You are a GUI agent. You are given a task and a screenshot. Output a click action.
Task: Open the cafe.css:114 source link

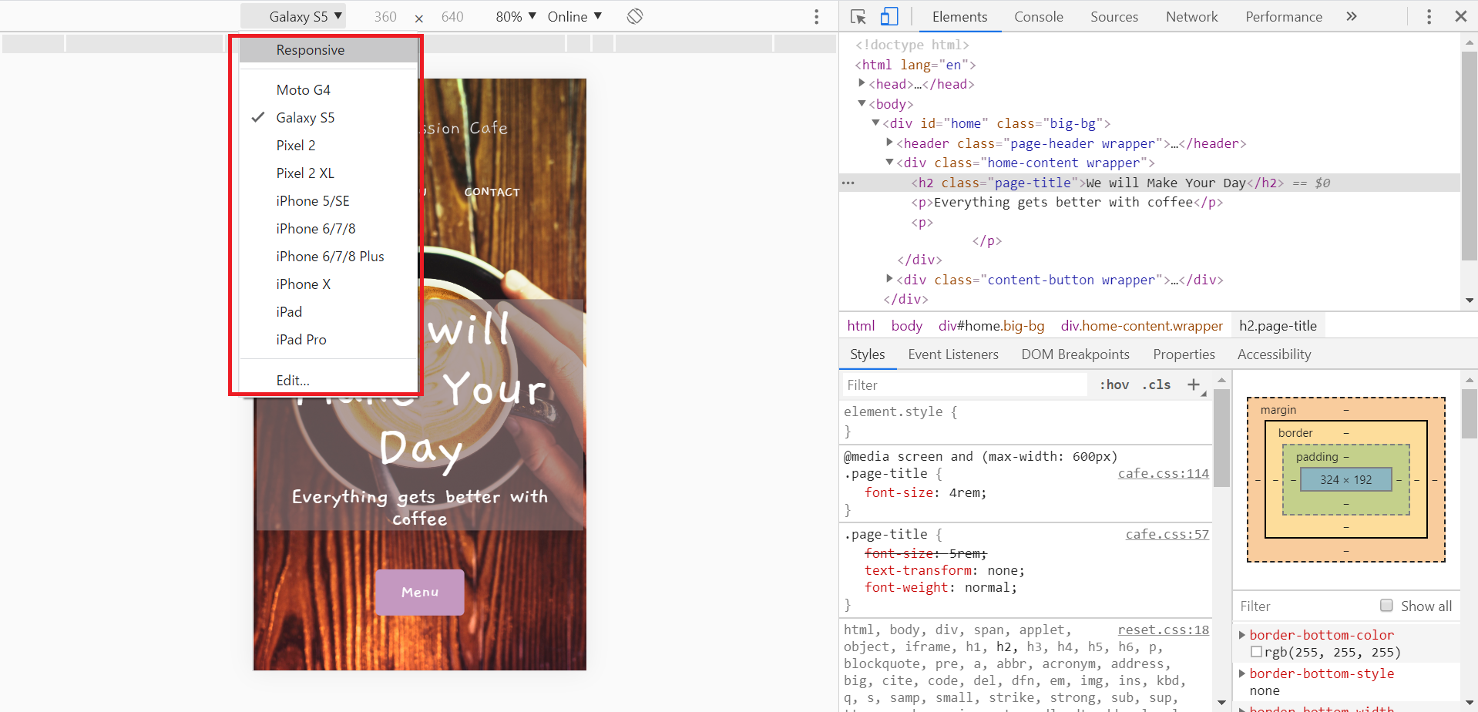point(1164,473)
